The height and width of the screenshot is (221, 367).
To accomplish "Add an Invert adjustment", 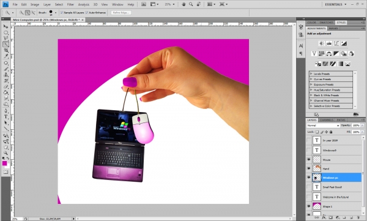I will [318, 64].
